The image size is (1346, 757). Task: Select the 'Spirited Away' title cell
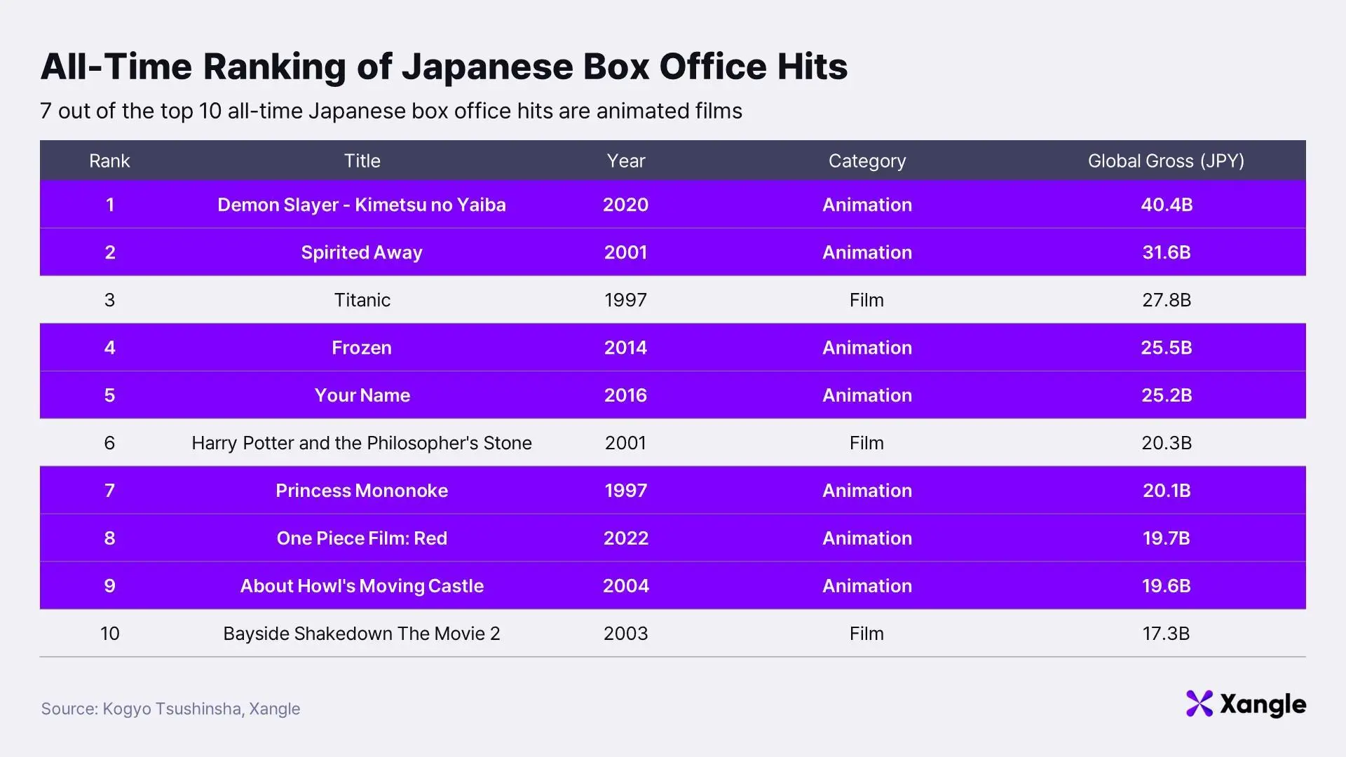(x=362, y=252)
